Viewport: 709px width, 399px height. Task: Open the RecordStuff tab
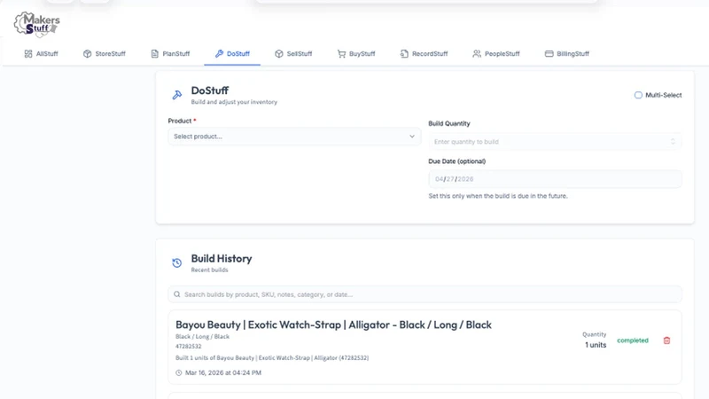[x=424, y=54]
